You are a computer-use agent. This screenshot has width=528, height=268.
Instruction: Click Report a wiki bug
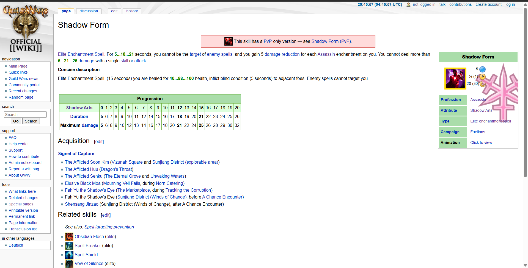[24, 169]
